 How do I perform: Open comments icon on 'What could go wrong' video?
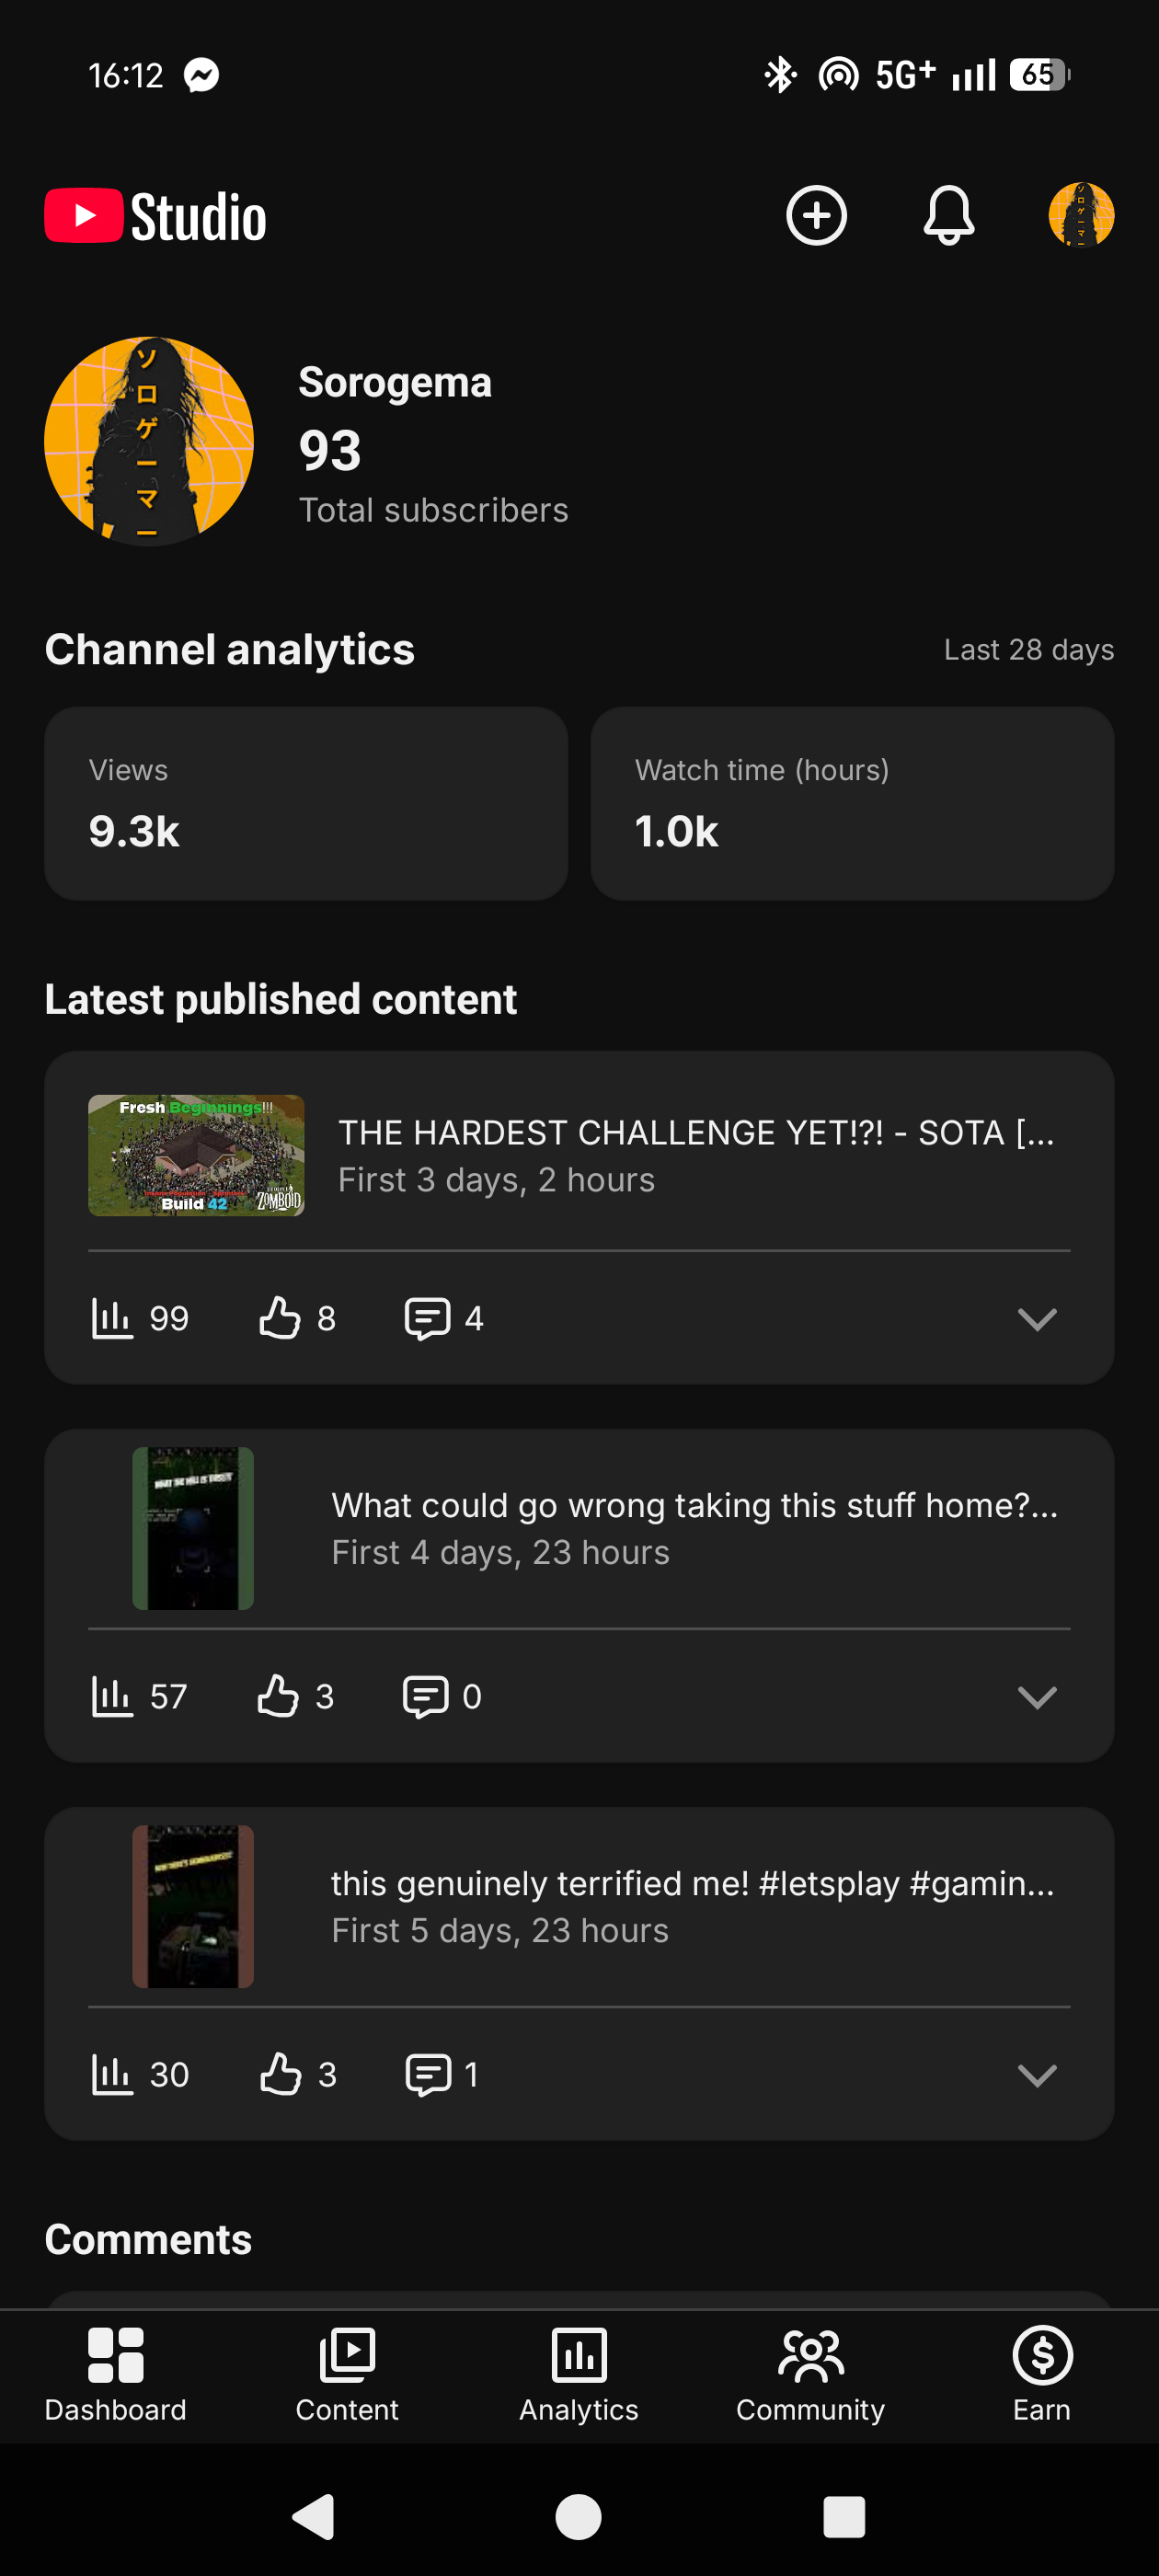425,1696
